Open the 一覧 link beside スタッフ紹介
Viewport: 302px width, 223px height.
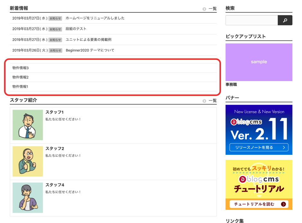(x=212, y=101)
